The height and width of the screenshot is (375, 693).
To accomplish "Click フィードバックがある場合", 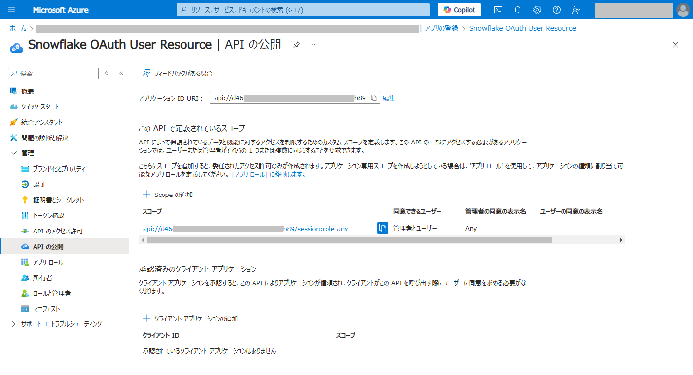I will [x=178, y=73].
